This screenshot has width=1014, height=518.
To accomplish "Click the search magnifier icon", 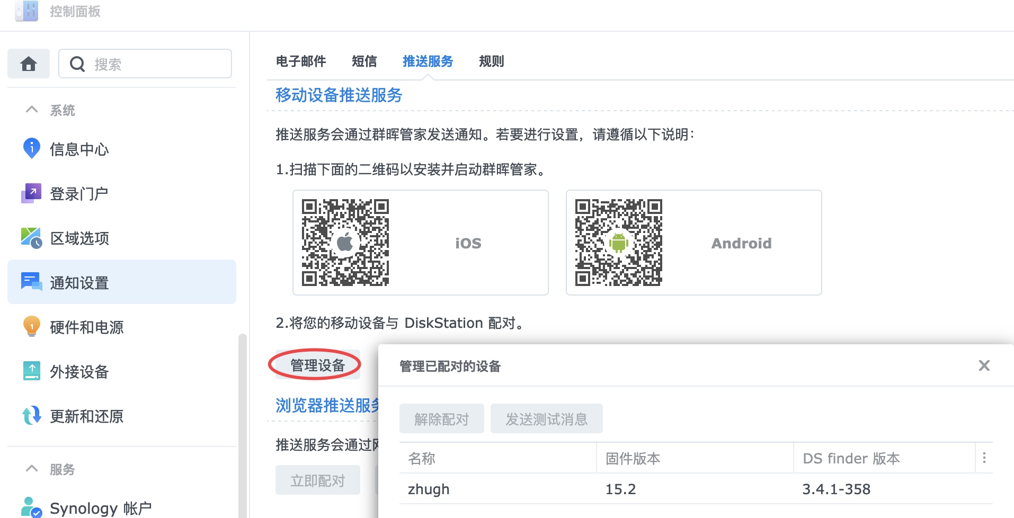I will point(77,64).
